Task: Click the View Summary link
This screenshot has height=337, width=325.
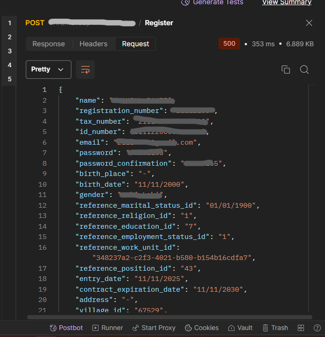Action: pos(286,2)
